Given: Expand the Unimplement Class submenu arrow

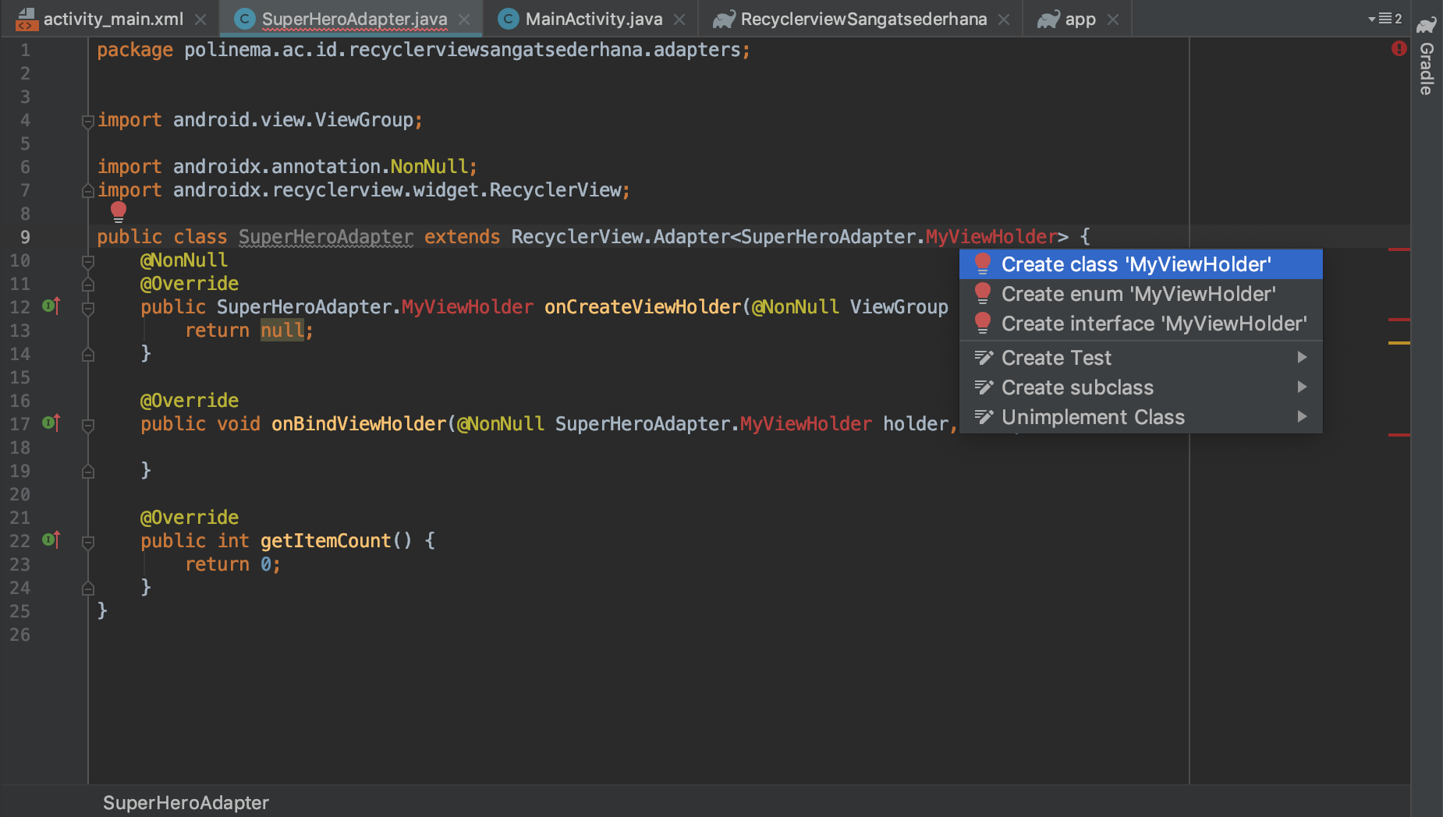Looking at the screenshot, I should coord(1302,416).
